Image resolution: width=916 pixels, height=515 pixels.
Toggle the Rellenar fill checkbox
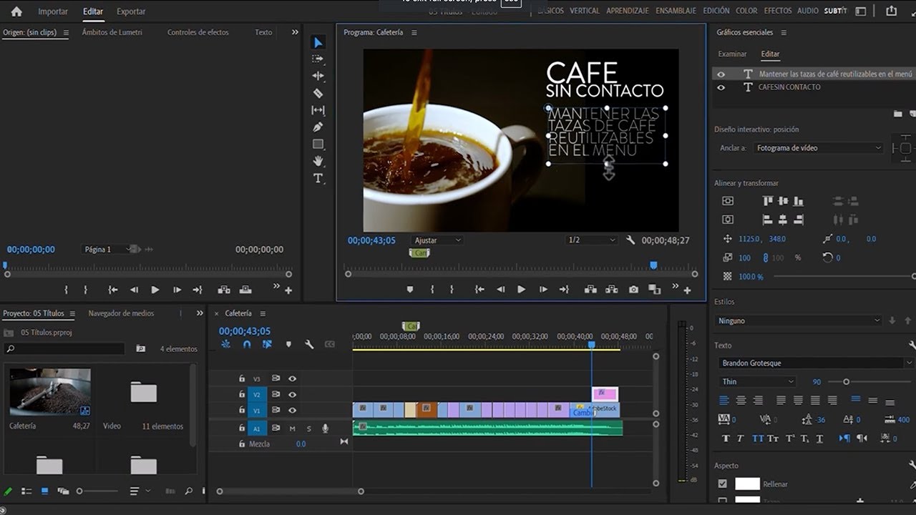[x=722, y=484]
